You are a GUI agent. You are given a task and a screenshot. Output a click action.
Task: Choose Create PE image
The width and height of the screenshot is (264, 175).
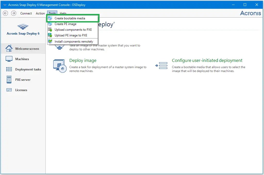(x=72, y=24)
